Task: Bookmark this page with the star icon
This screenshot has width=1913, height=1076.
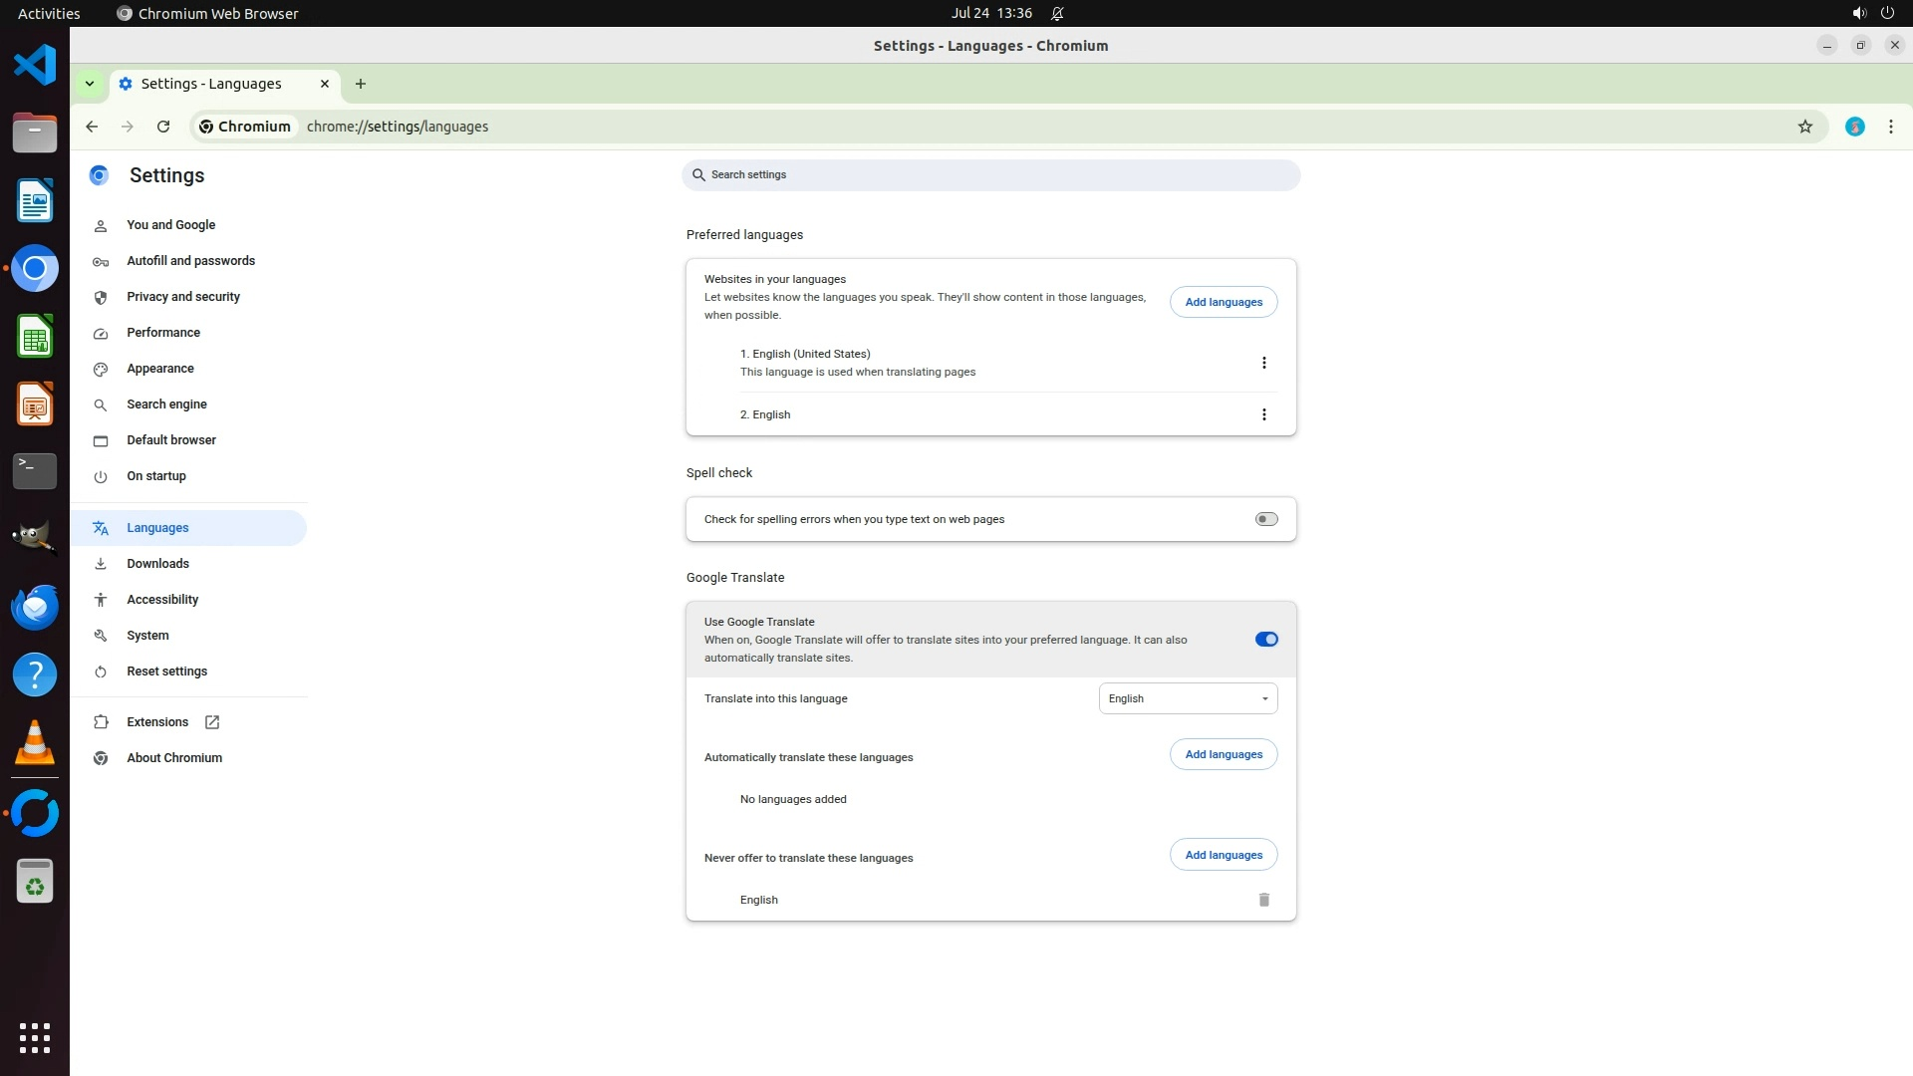Action: point(1804,127)
